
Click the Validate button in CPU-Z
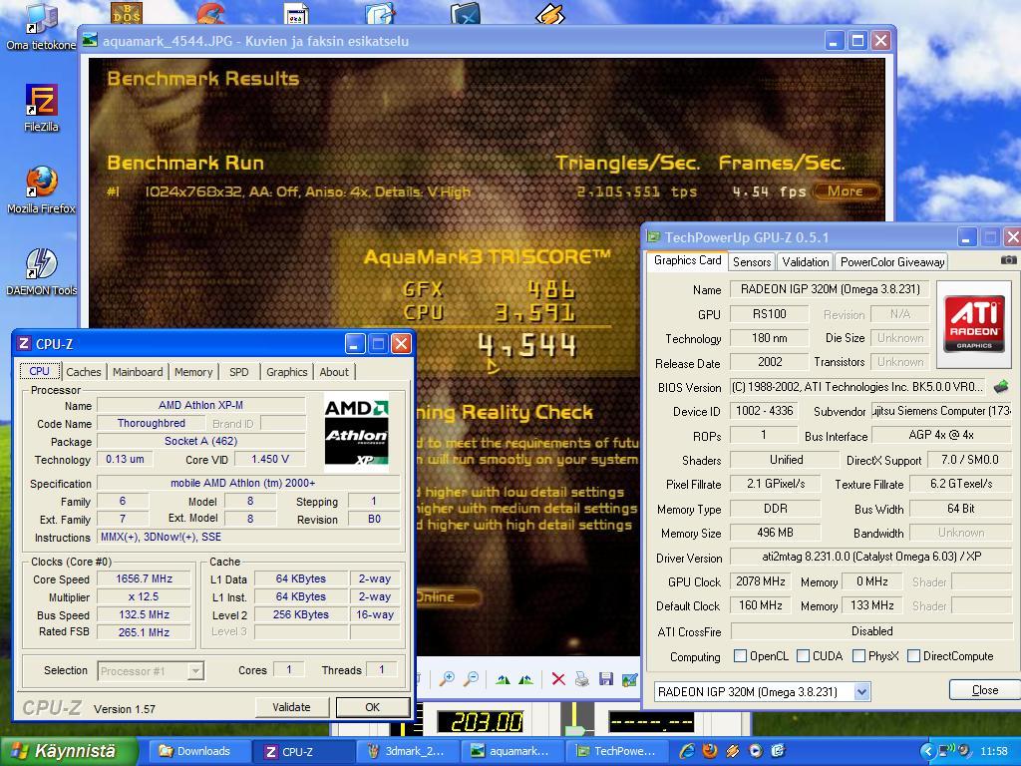pos(291,707)
